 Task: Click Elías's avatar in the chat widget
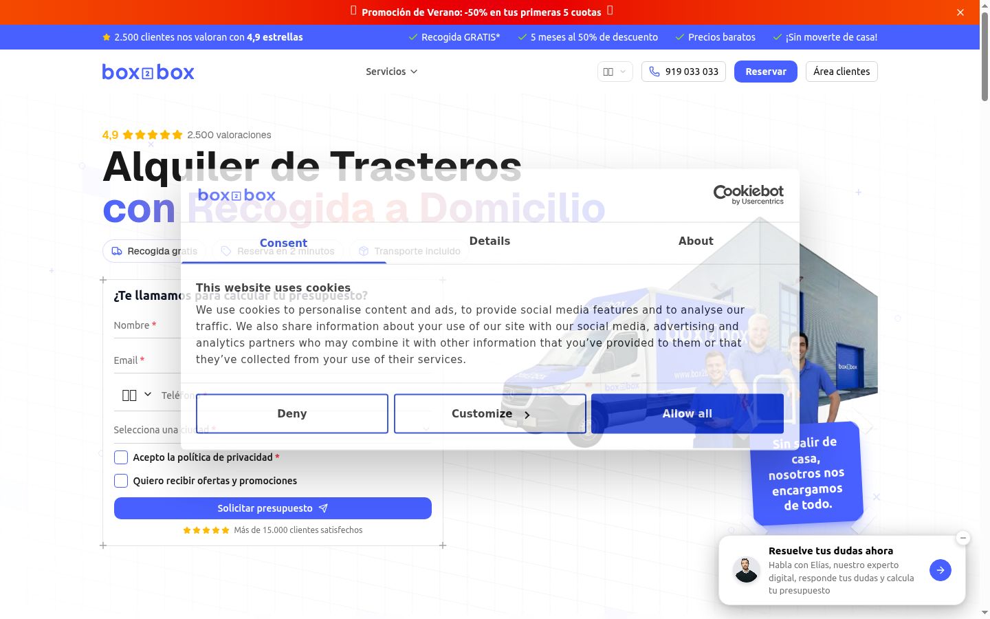click(746, 570)
